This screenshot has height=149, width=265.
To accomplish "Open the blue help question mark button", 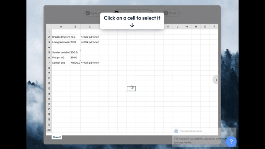I will click(x=231, y=142).
